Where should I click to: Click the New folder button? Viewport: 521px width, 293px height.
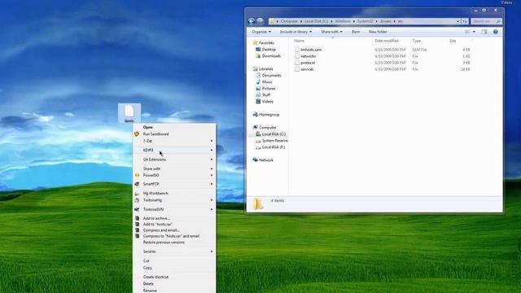[378, 32]
